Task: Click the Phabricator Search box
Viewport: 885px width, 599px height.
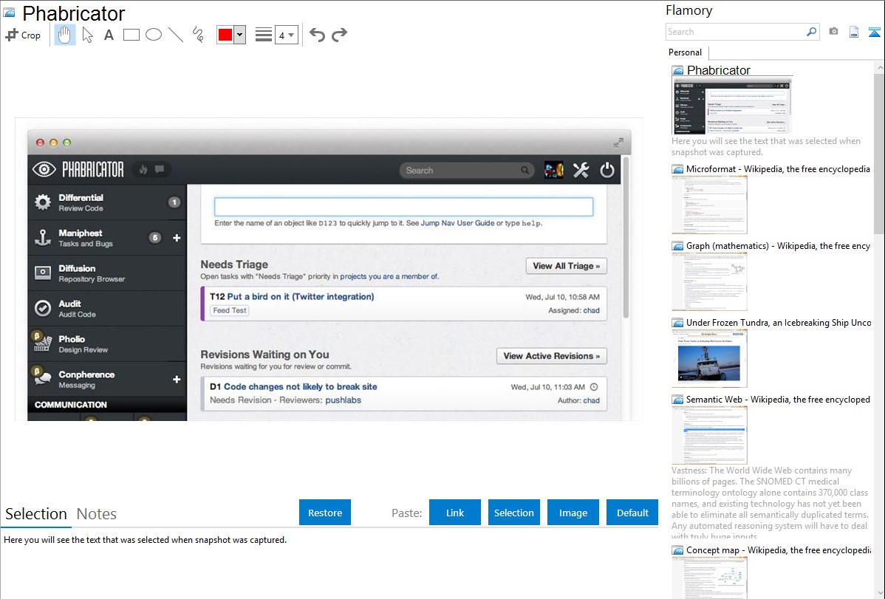Action: [467, 170]
